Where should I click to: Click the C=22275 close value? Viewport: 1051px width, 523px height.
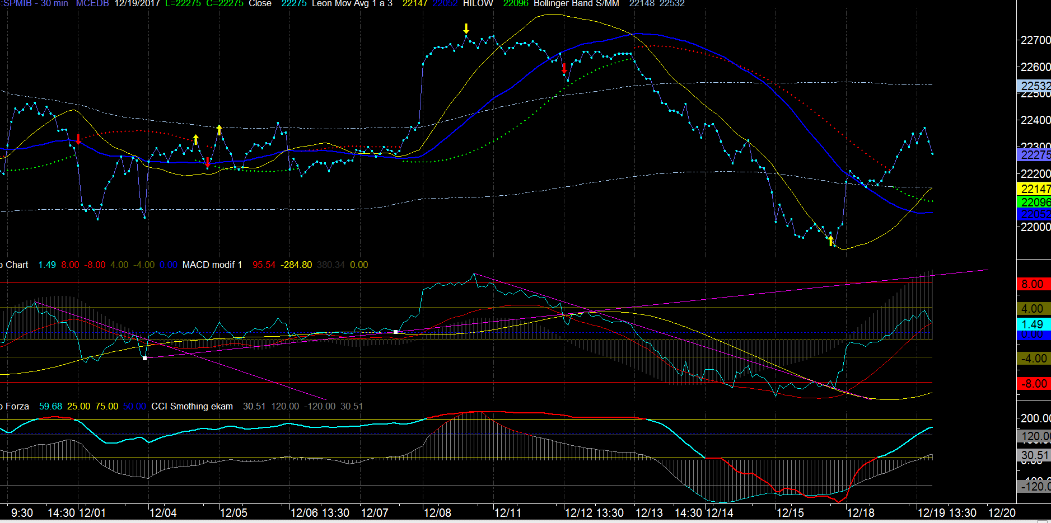point(225,3)
